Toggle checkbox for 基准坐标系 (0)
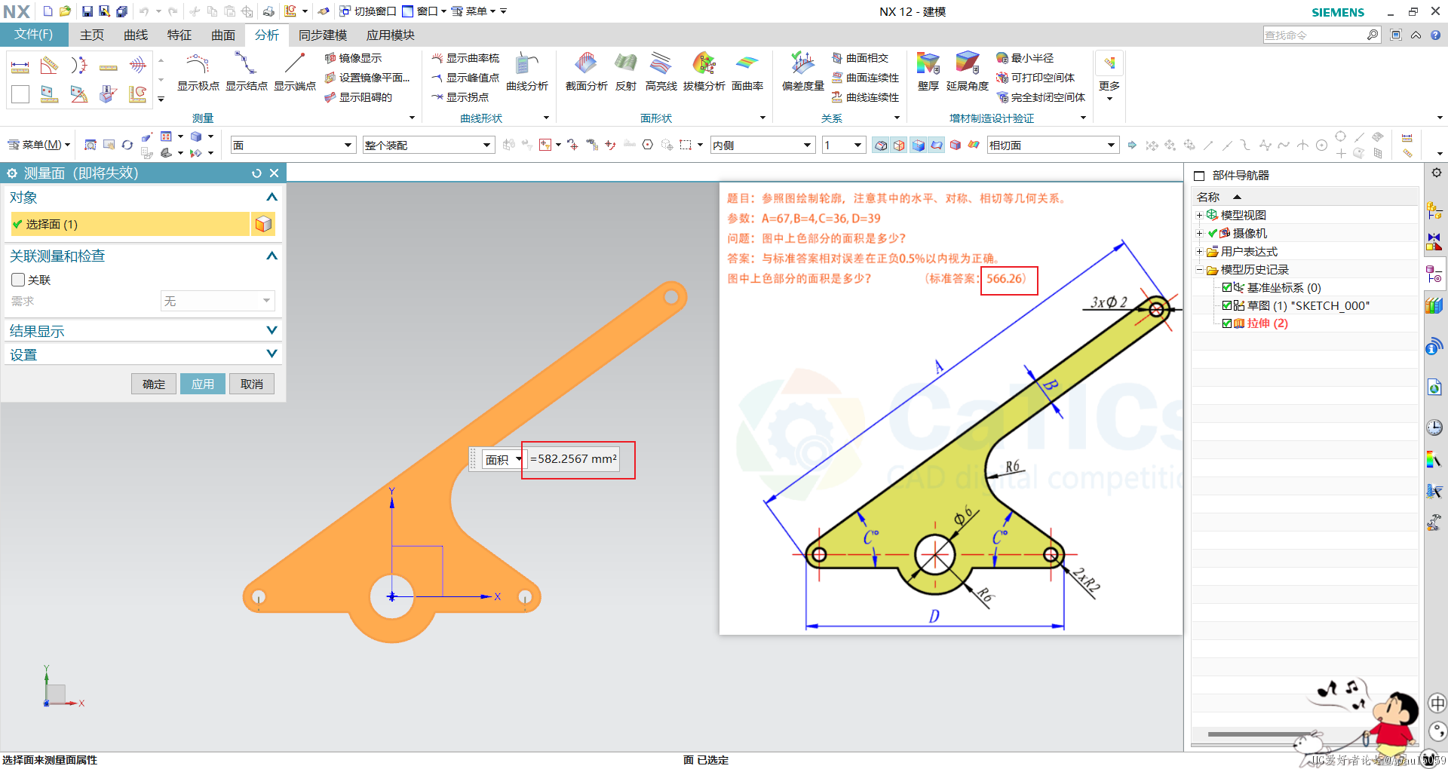 (x=1227, y=287)
